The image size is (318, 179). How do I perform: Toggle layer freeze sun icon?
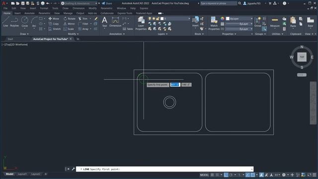(154, 18)
